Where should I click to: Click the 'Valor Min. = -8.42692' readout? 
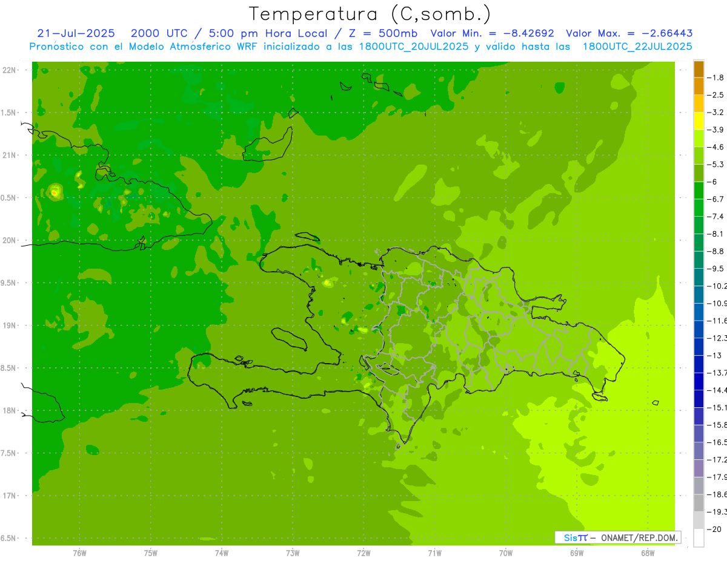coord(492,33)
